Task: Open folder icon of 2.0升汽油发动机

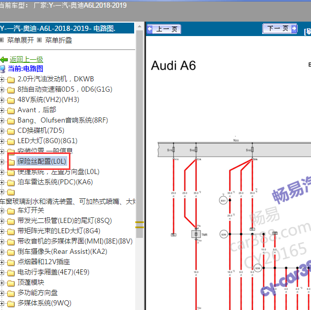Action: coord(11,80)
